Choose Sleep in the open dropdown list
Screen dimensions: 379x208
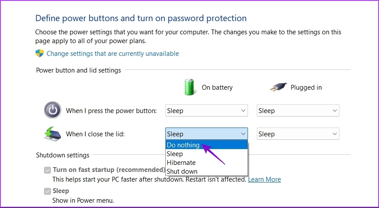tap(206, 154)
